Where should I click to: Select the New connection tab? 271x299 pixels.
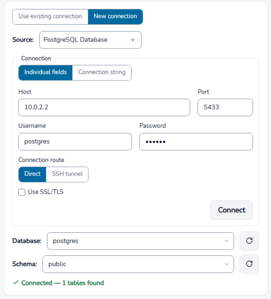(x=115, y=17)
